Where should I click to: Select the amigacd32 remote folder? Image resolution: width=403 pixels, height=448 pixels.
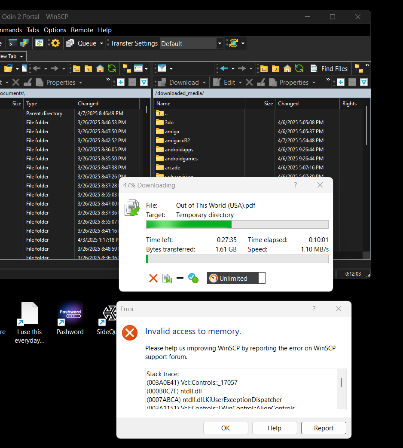(177, 141)
